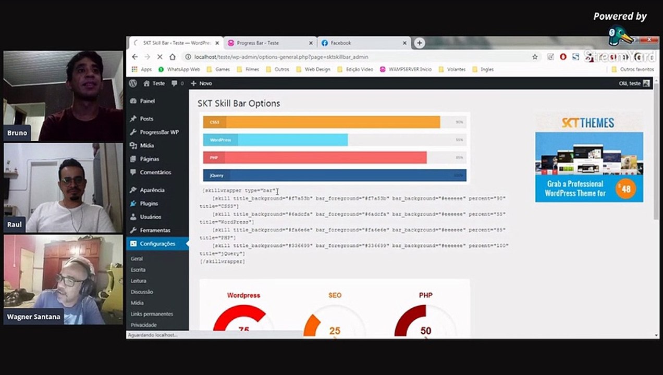Click Bruno's webcam video tile
The image size is (663, 375).
(x=63, y=96)
